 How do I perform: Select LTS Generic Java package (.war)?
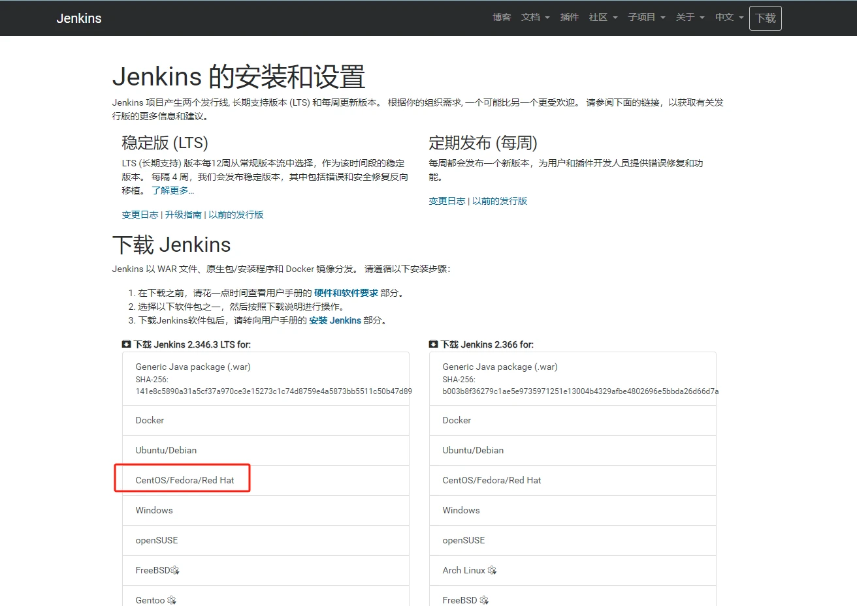[x=265, y=379]
